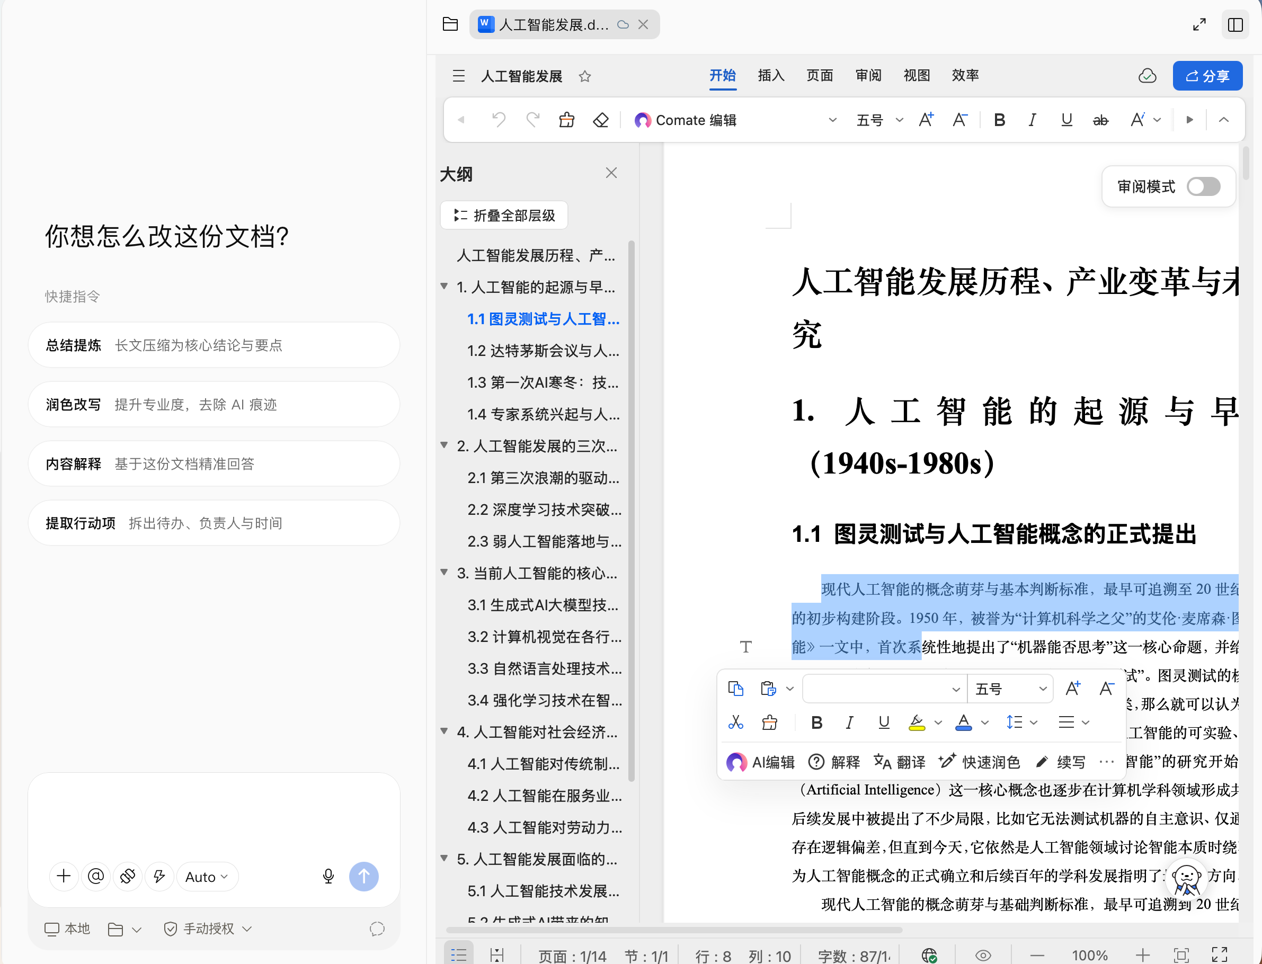1262x964 pixels.
Task: Apply the yellow highlight color
Action: pyautogui.click(x=917, y=722)
